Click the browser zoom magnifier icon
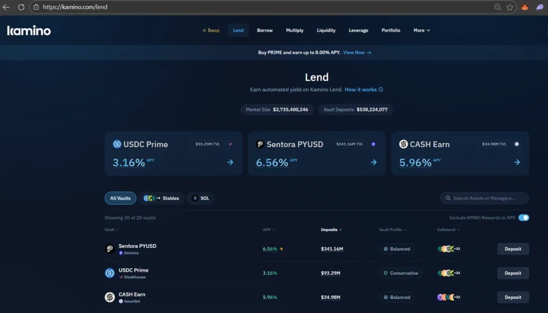The height and width of the screenshot is (313, 548). [x=498, y=7]
